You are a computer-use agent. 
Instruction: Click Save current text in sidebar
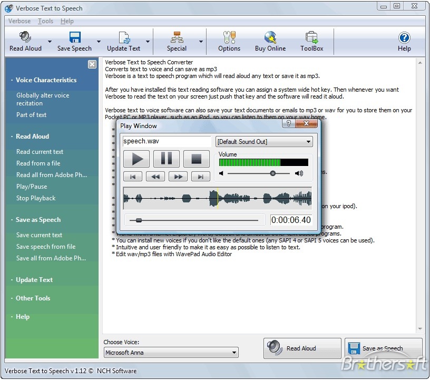[39, 235]
